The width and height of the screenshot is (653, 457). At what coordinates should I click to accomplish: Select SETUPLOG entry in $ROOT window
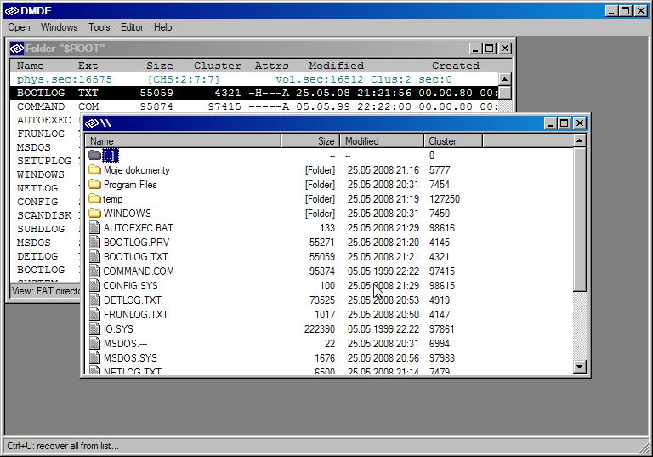click(x=44, y=161)
